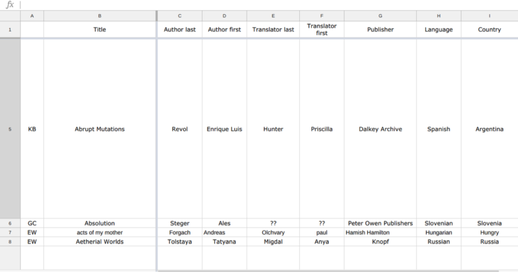518x272 pixels.
Task: Click the 'Author last' header cell
Action: [180, 30]
